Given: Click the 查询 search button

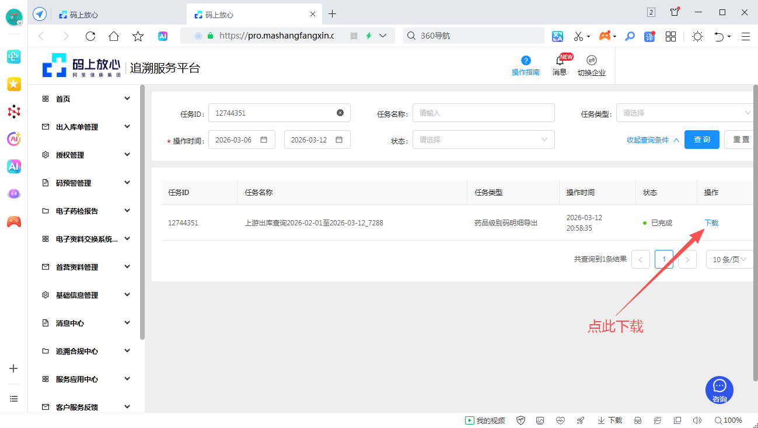Looking at the screenshot, I should coord(701,140).
